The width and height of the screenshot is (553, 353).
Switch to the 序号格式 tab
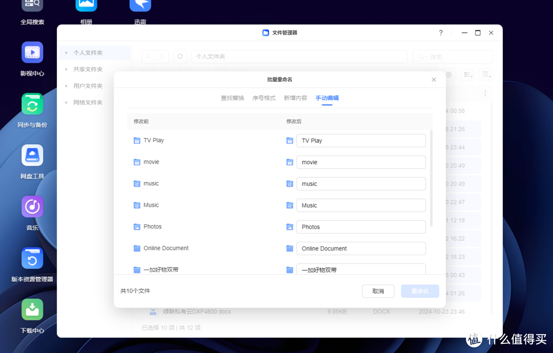pos(264,98)
